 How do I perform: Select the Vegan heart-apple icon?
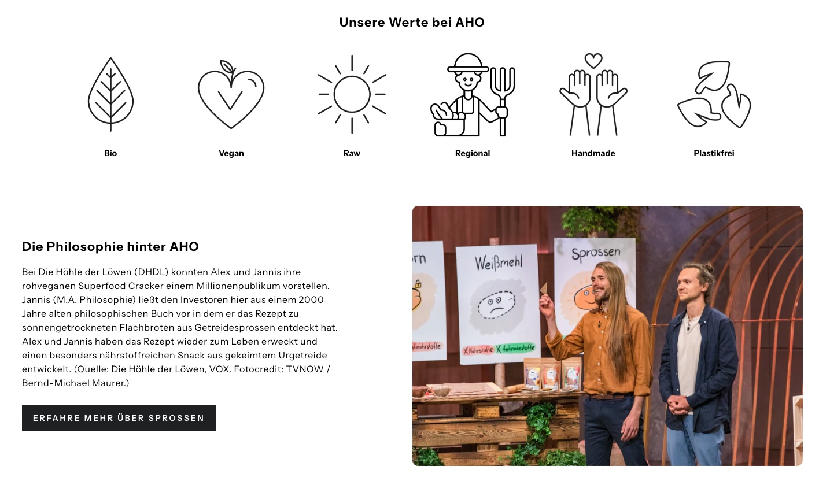[x=231, y=94]
